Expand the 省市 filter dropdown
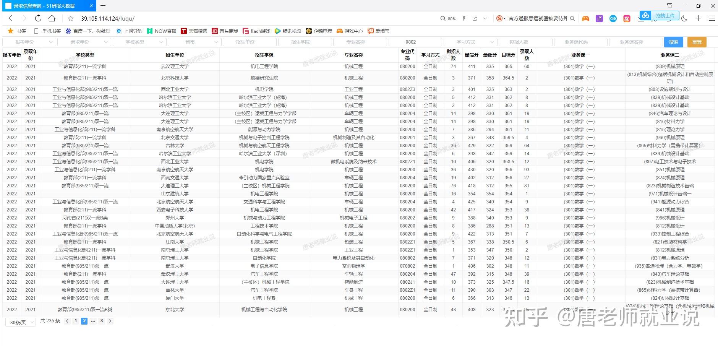This screenshot has height=346, width=718. (x=194, y=42)
